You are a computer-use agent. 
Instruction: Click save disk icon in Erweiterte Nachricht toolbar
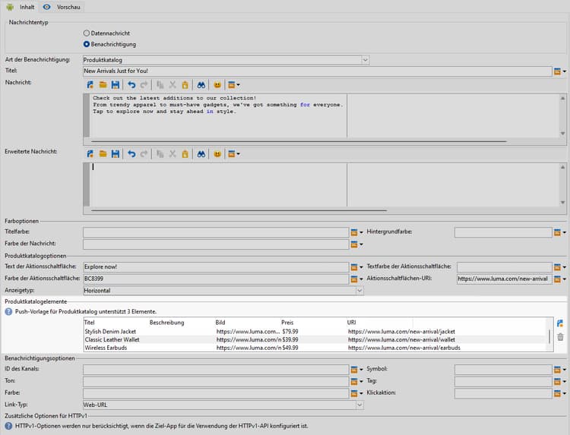pos(116,154)
